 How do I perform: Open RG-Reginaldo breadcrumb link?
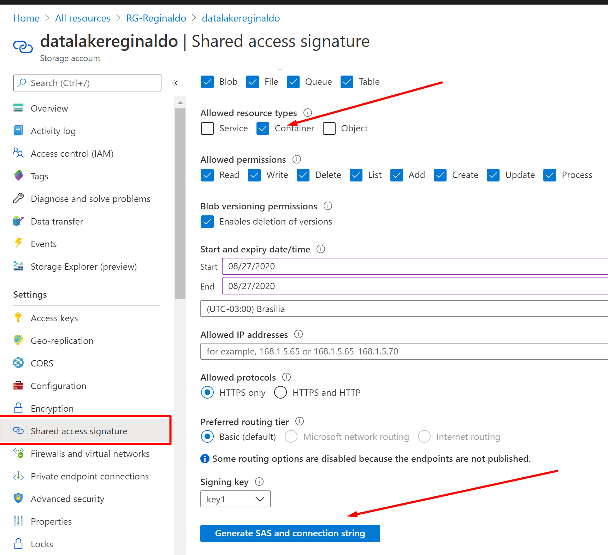156,18
